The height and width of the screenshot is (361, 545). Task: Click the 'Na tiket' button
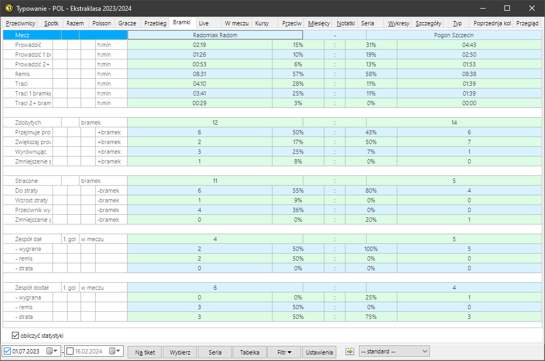click(x=145, y=352)
